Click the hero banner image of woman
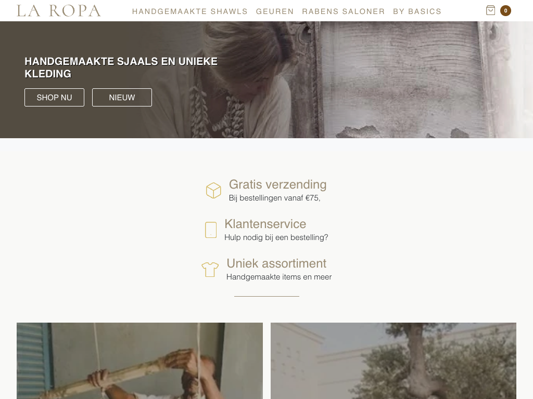 pos(266,79)
